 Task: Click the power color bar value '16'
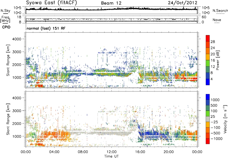pos(213,60)
